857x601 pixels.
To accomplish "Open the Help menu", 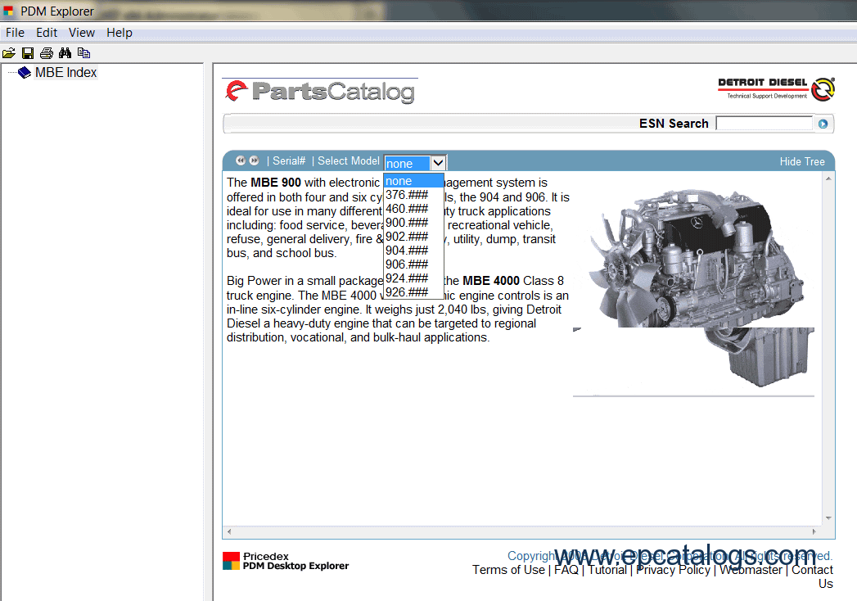I will coord(120,33).
